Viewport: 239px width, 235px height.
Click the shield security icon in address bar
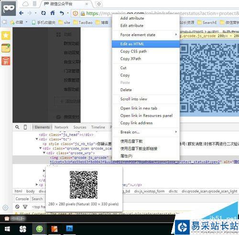click(75, 13)
